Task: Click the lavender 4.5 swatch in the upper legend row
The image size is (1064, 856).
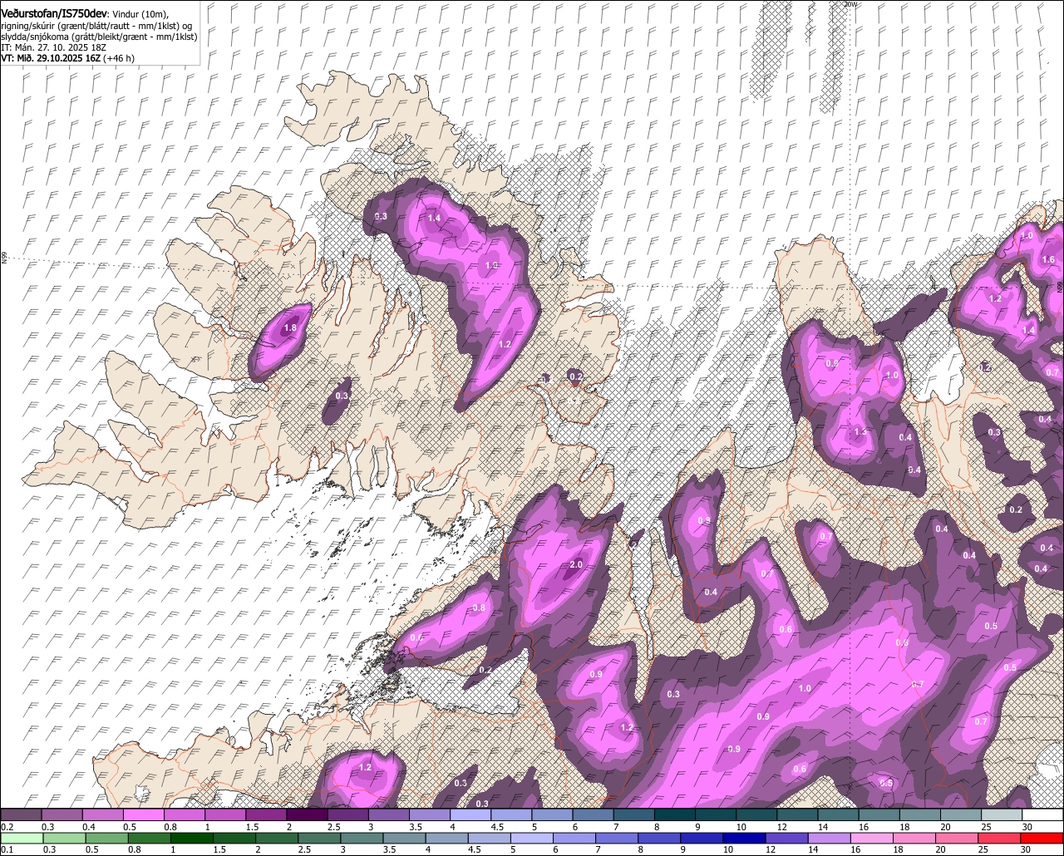Action: pos(511,814)
